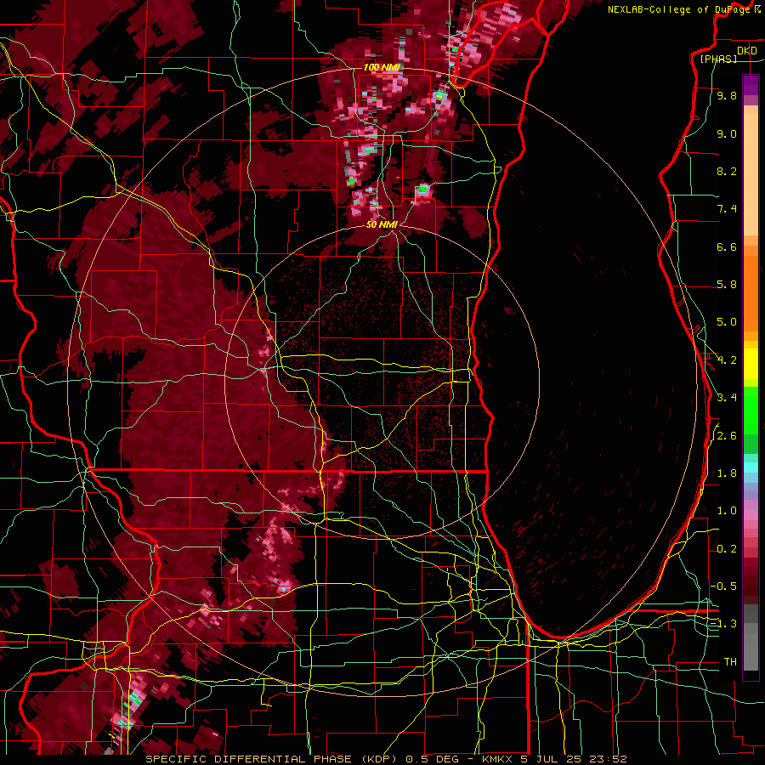
Task: Click the 9.8 scale label
Action: 727,95
